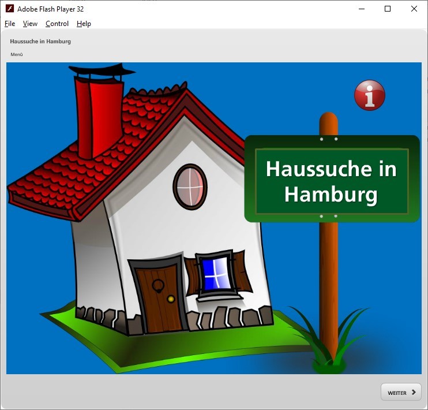Click the brown front door of the house
Viewport: 428px width, 410px height.
tap(159, 296)
